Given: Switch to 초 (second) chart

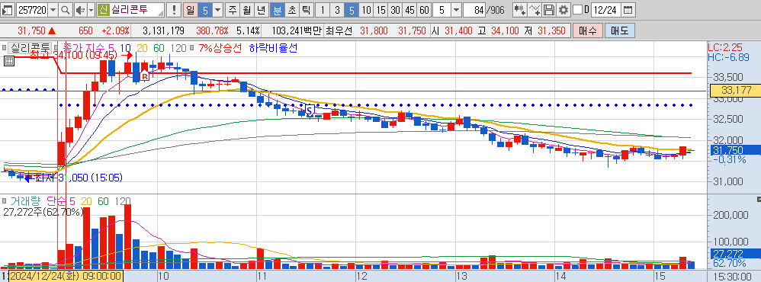Looking at the screenshot, I should pos(292,9).
